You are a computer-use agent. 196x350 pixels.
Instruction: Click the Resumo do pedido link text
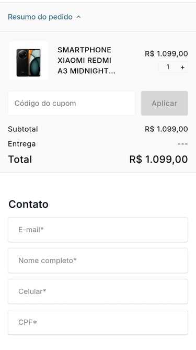tap(40, 17)
